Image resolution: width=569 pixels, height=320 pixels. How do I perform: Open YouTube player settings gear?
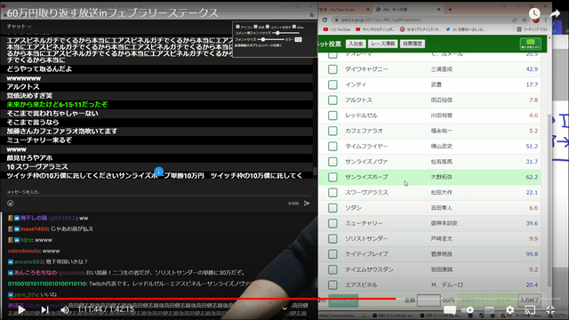(x=509, y=310)
